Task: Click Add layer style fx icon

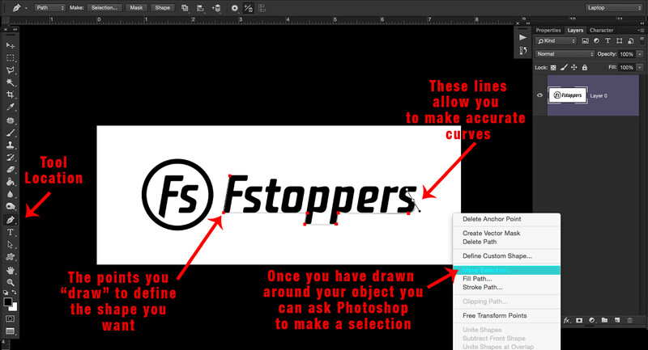Action: pos(566,320)
